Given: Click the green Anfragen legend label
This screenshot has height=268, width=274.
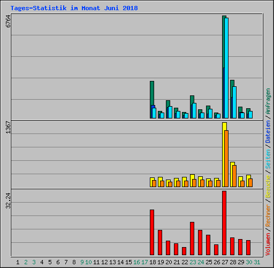Looking at the screenshot, I should pos(268,101).
